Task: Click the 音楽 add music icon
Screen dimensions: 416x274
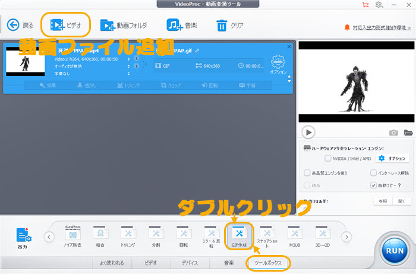Action: point(174,25)
